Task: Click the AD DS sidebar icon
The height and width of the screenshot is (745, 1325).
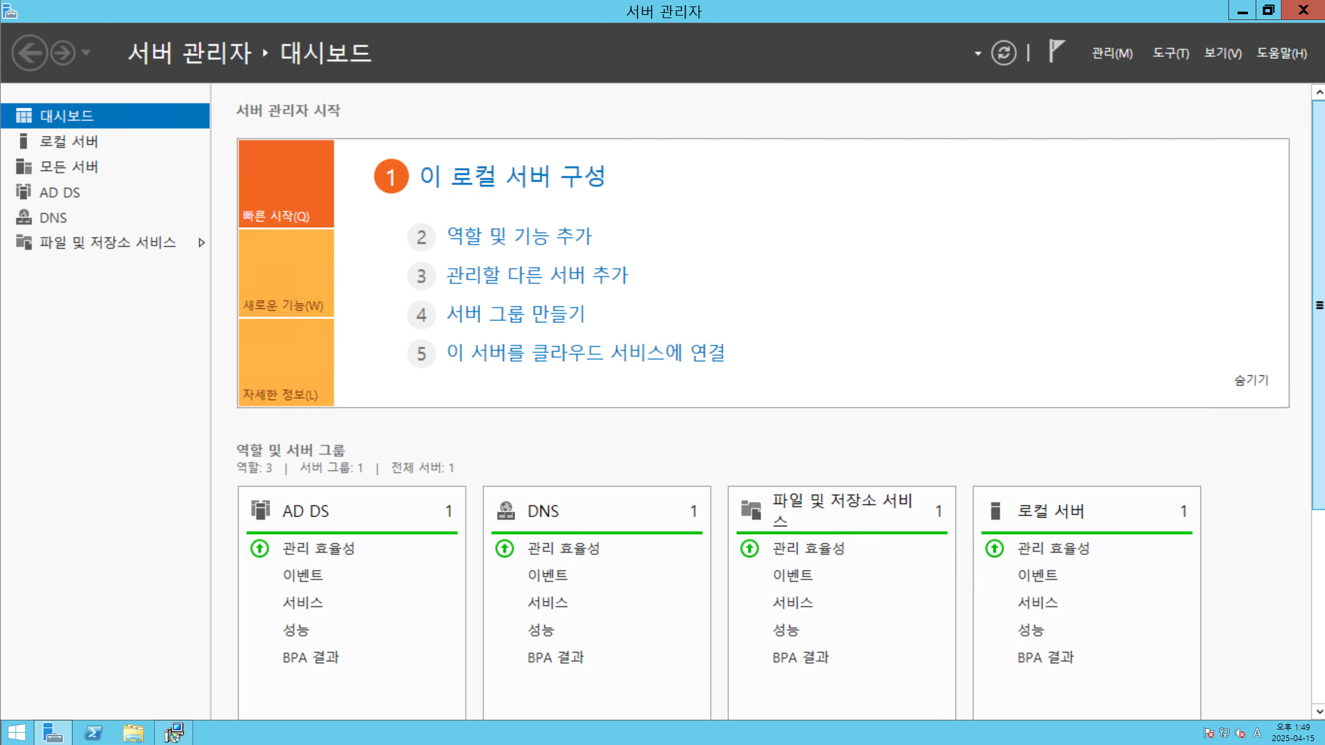Action: click(24, 192)
